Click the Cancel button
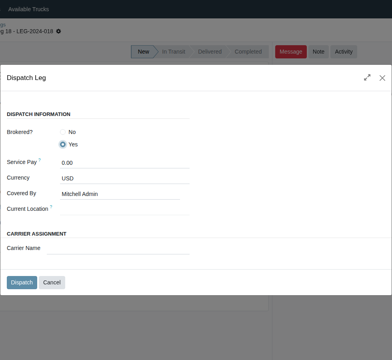This screenshot has width=392, height=360. (x=52, y=282)
